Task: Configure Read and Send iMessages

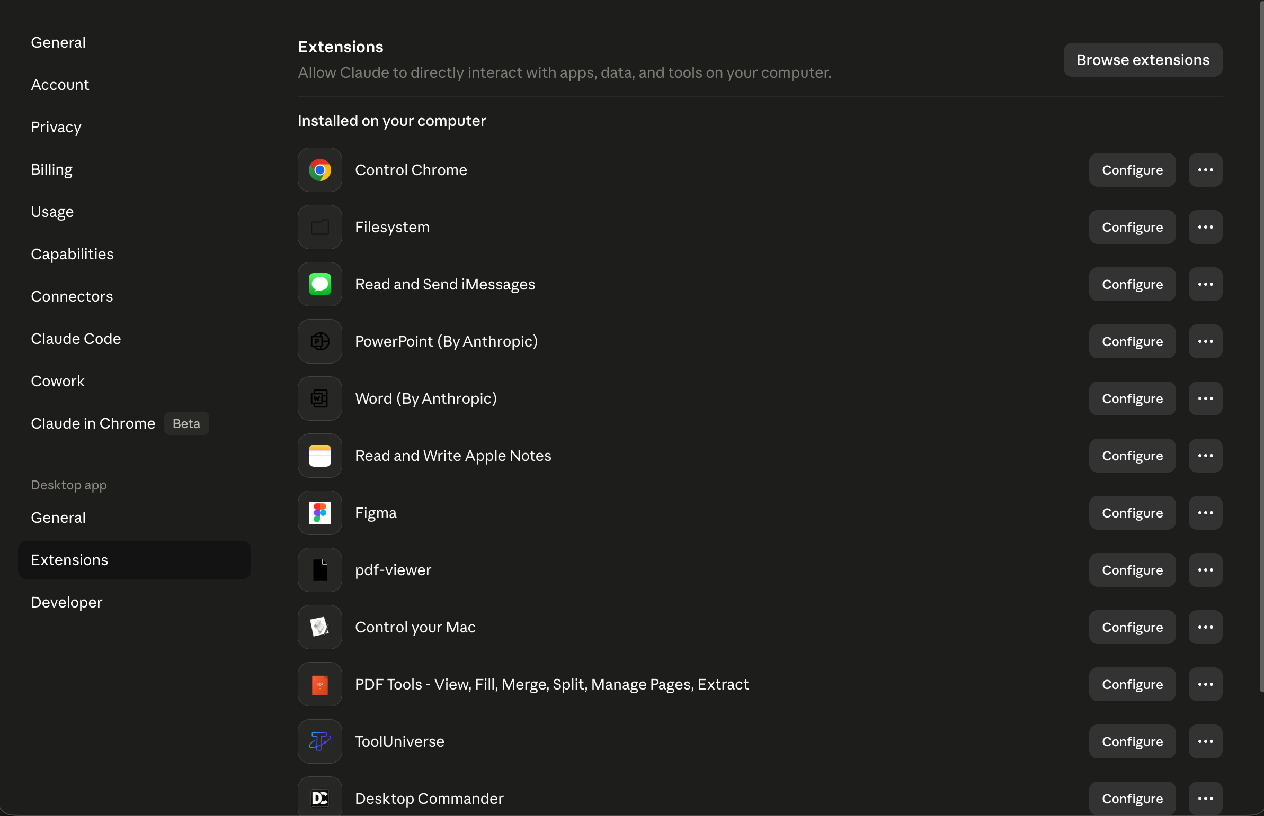Action: click(x=1133, y=285)
